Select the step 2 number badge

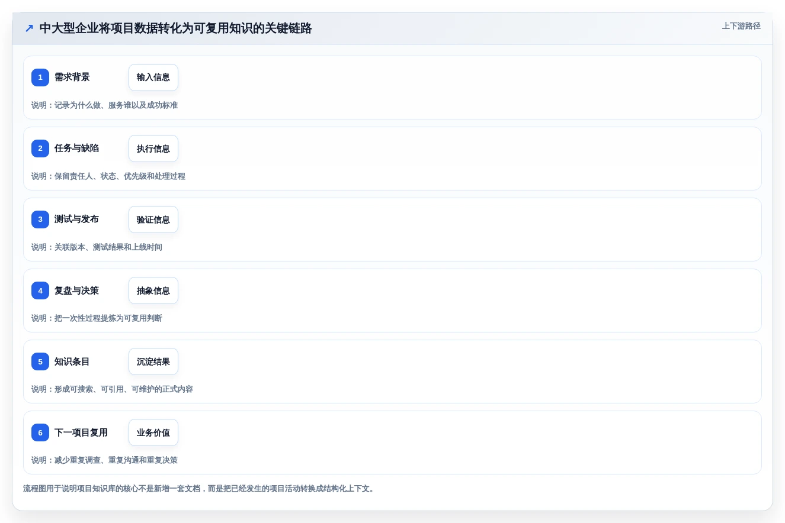coord(40,148)
